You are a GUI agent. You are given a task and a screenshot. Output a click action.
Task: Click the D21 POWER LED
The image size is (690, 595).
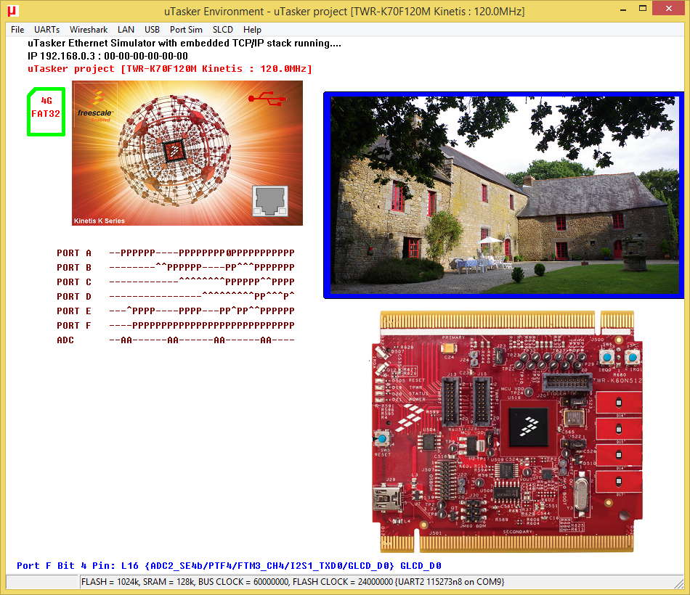click(380, 400)
